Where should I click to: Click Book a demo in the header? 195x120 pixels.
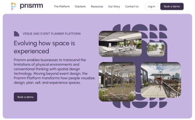coord(172,6)
